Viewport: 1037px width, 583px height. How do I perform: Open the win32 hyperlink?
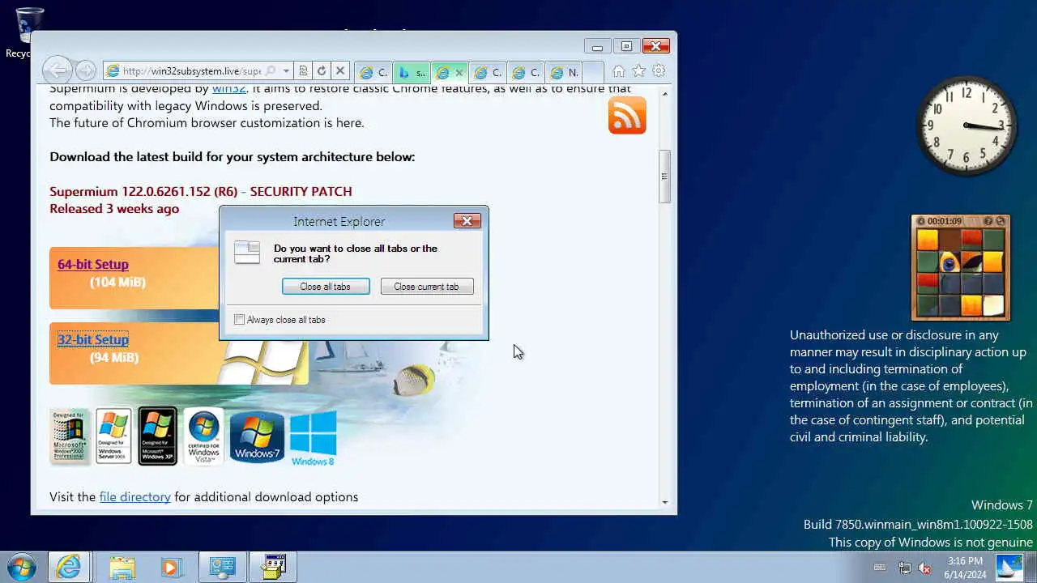click(229, 88)
